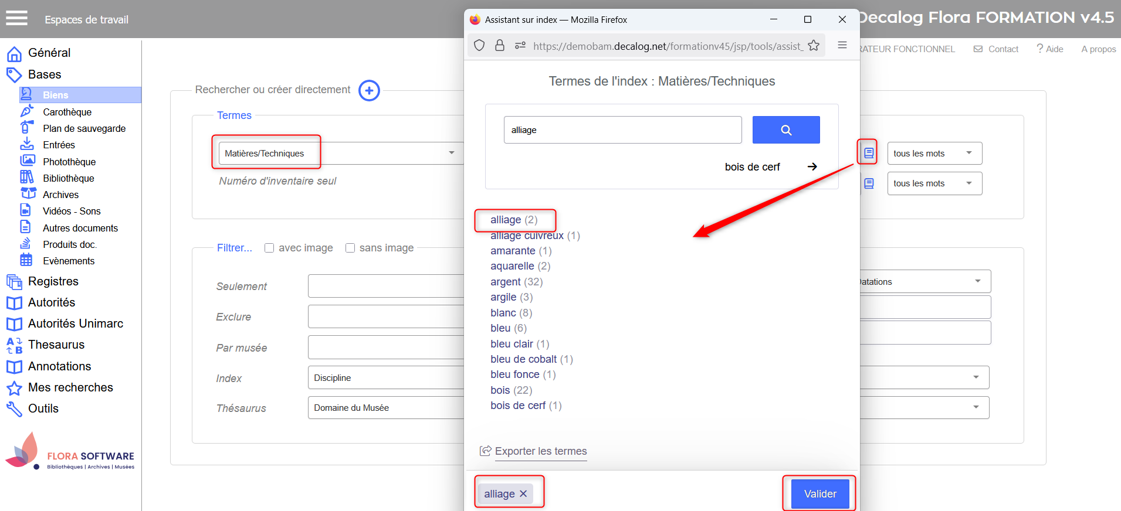Open Carothèque in the sidebar

click(x=67, y=112)
